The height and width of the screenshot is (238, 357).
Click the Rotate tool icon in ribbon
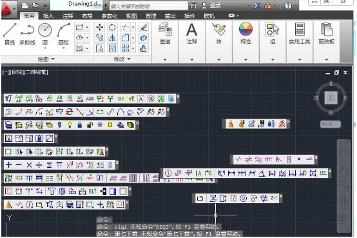[112, 27]
